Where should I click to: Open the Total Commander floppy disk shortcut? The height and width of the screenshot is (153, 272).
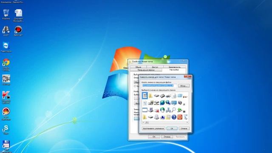[x=6, y=146]
